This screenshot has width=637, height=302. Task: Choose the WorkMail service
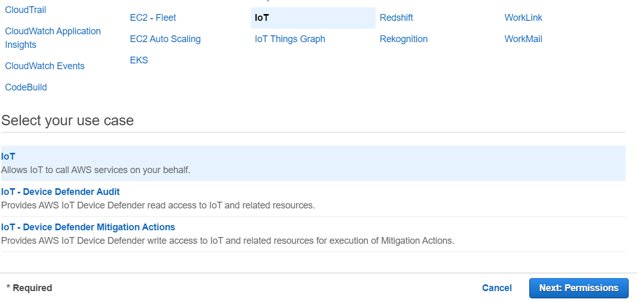pos(524,39)
